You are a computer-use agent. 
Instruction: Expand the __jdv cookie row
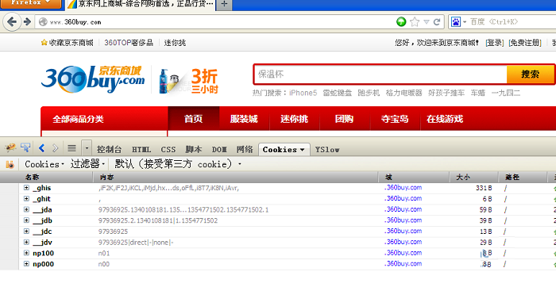[26, 243]
